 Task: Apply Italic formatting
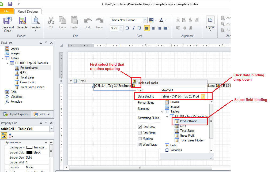tap(134, 28)
